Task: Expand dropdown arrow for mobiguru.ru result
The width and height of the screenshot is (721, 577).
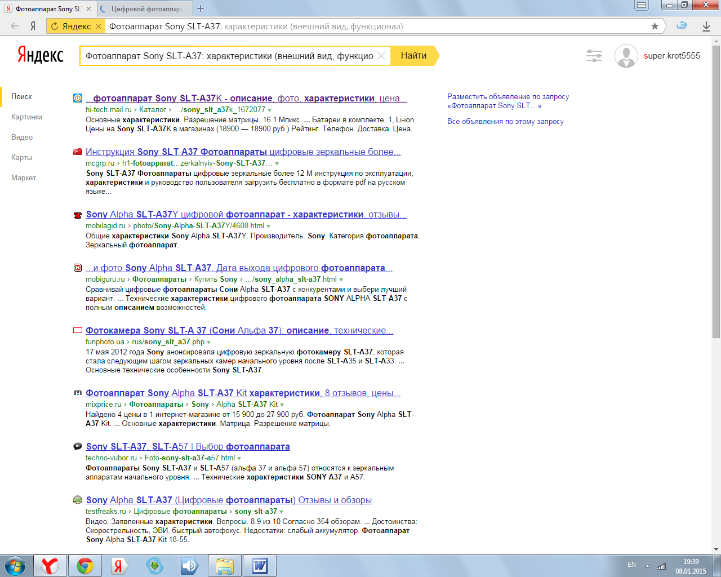Action: click(x=341, y=279)
